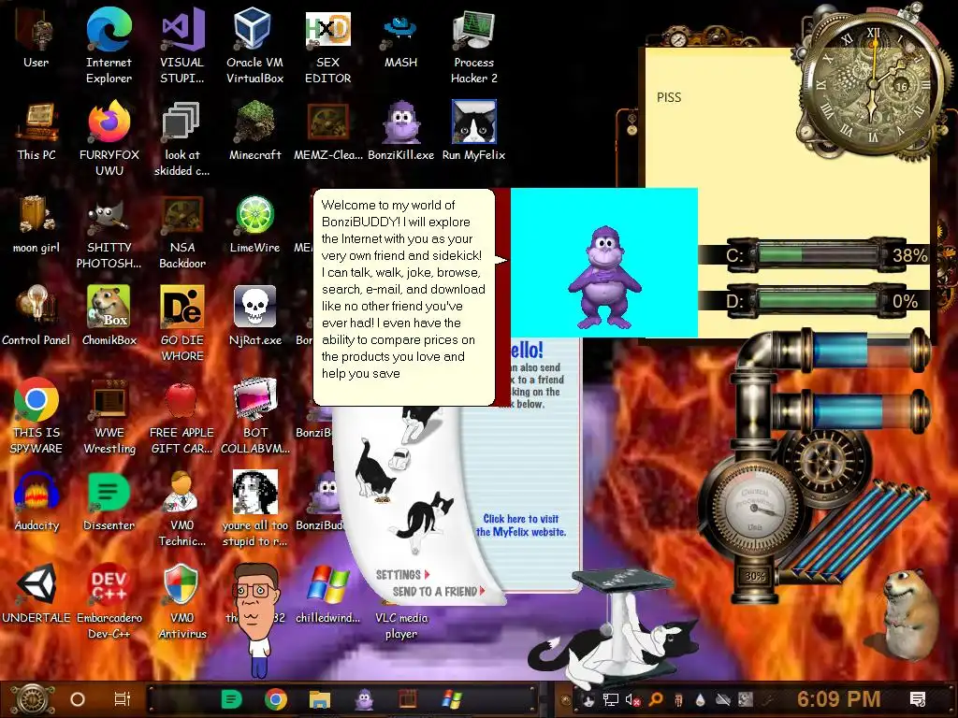Click the muted volume tray icon
This screenshot has height=718, width=958.
(633, 699)
